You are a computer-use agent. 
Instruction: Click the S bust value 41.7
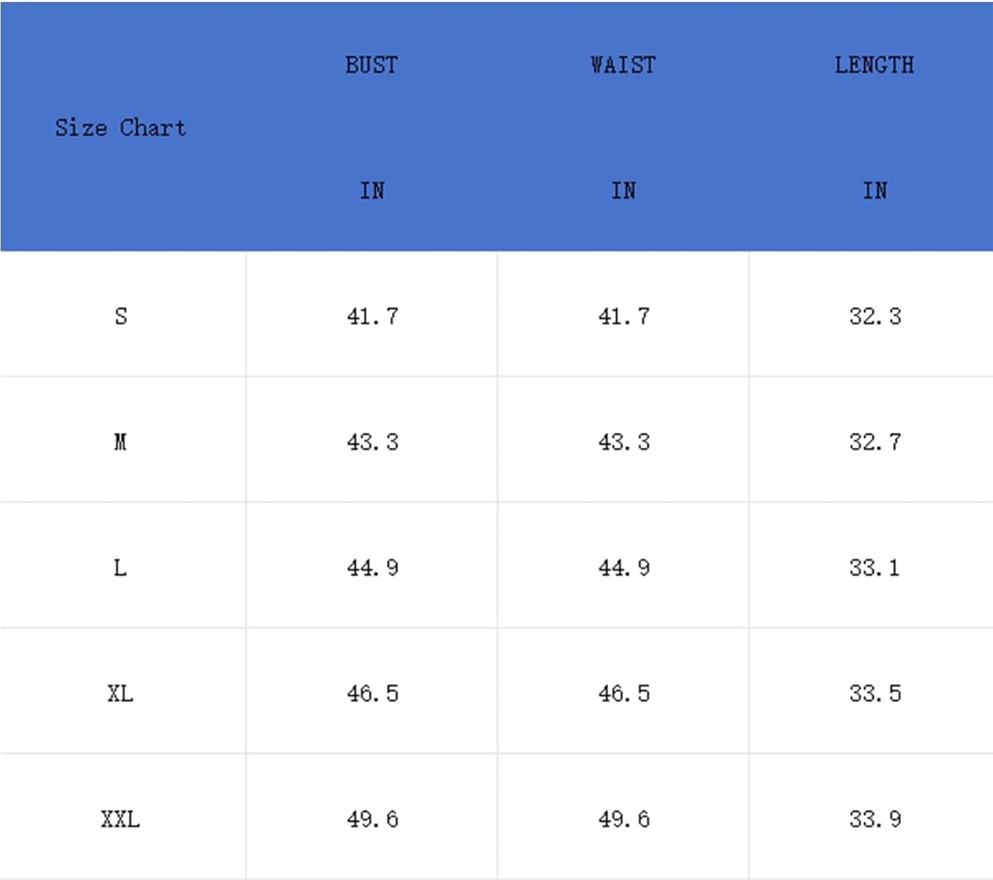(x=372, y=316)
